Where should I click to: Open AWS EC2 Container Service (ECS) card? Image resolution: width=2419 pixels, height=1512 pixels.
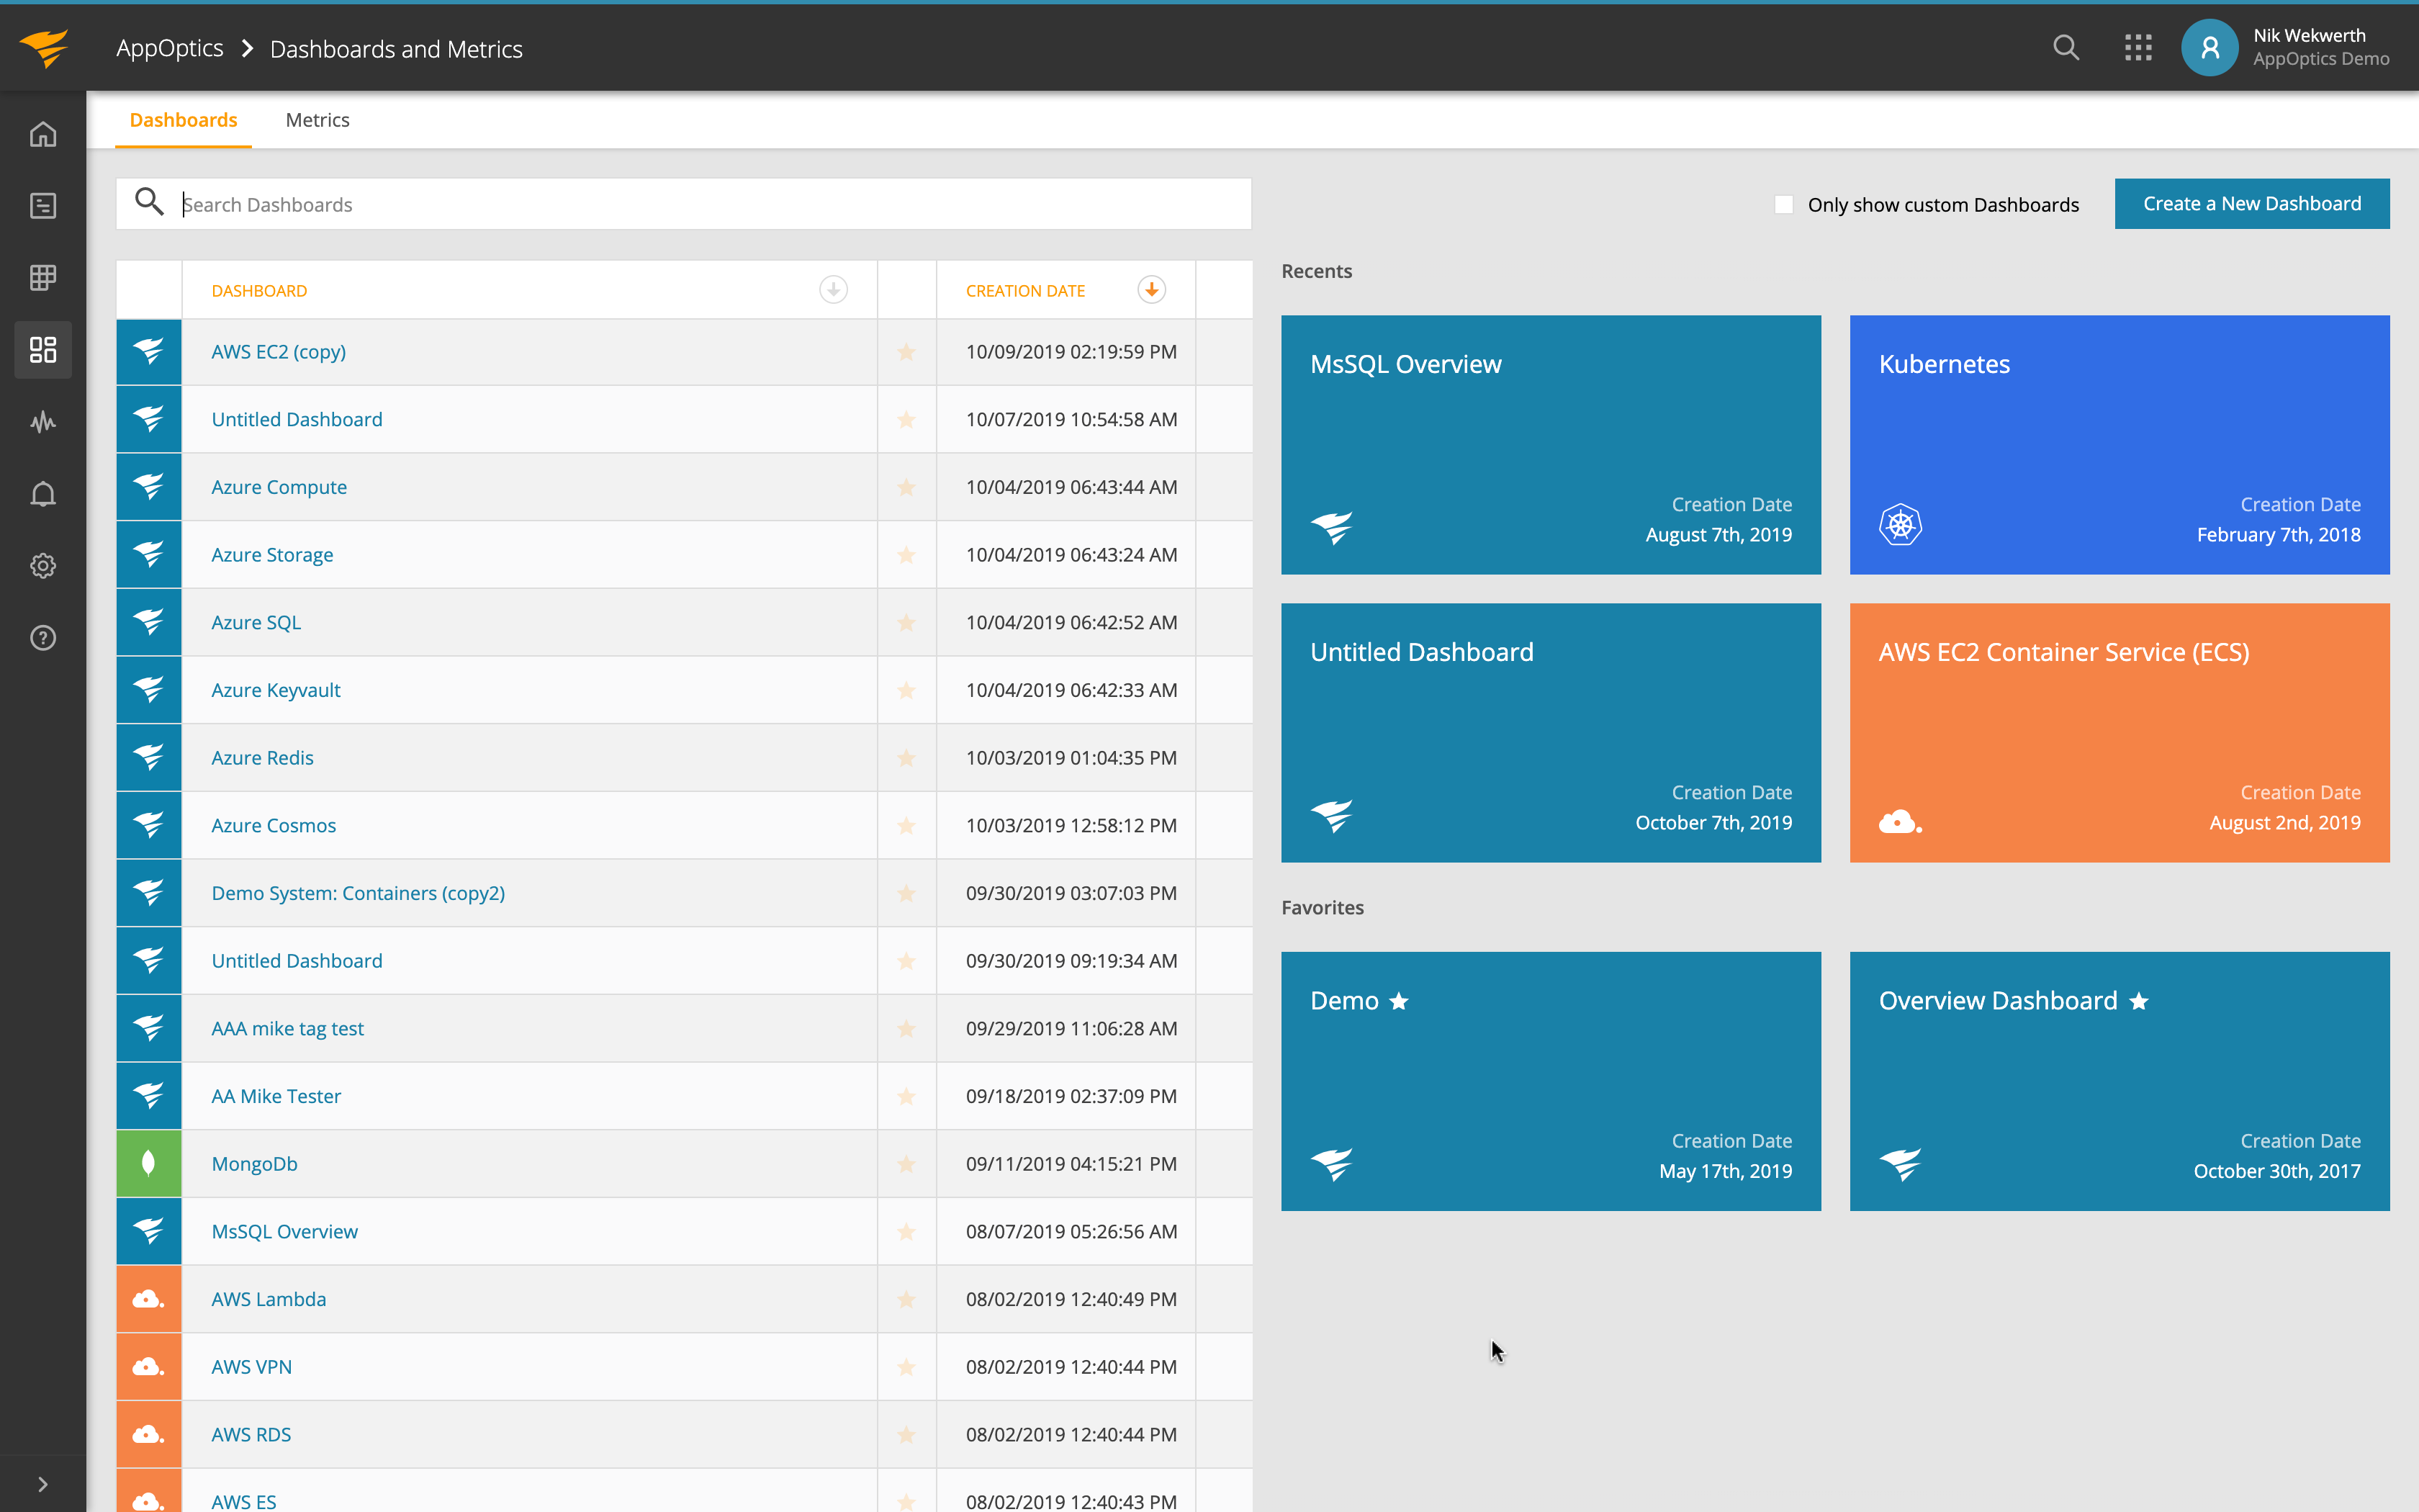tap(2119, 732)
